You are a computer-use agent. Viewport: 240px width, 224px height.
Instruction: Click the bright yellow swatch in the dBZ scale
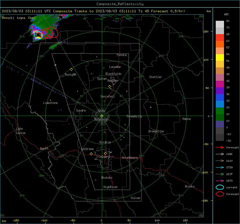(x=220, y=58)
